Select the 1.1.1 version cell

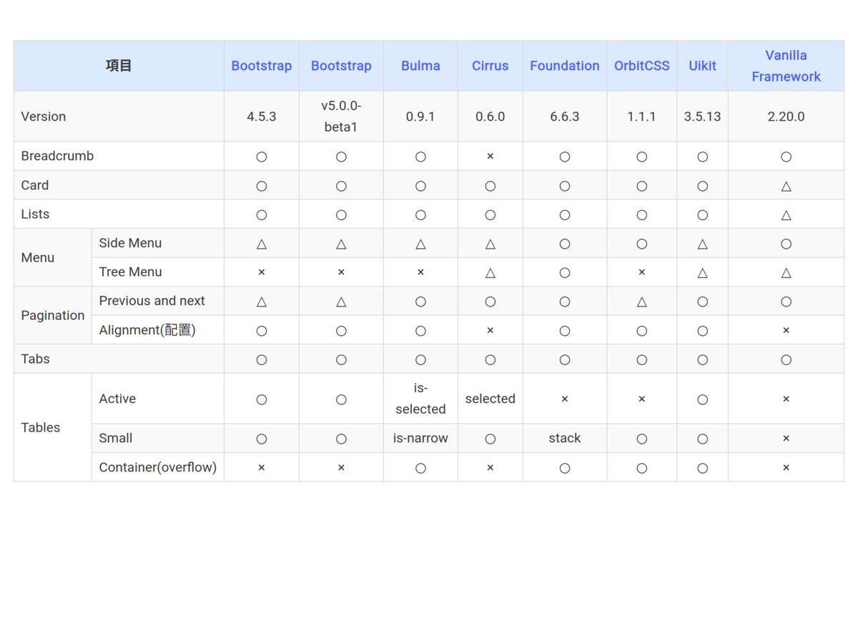[x=642, y=116]
